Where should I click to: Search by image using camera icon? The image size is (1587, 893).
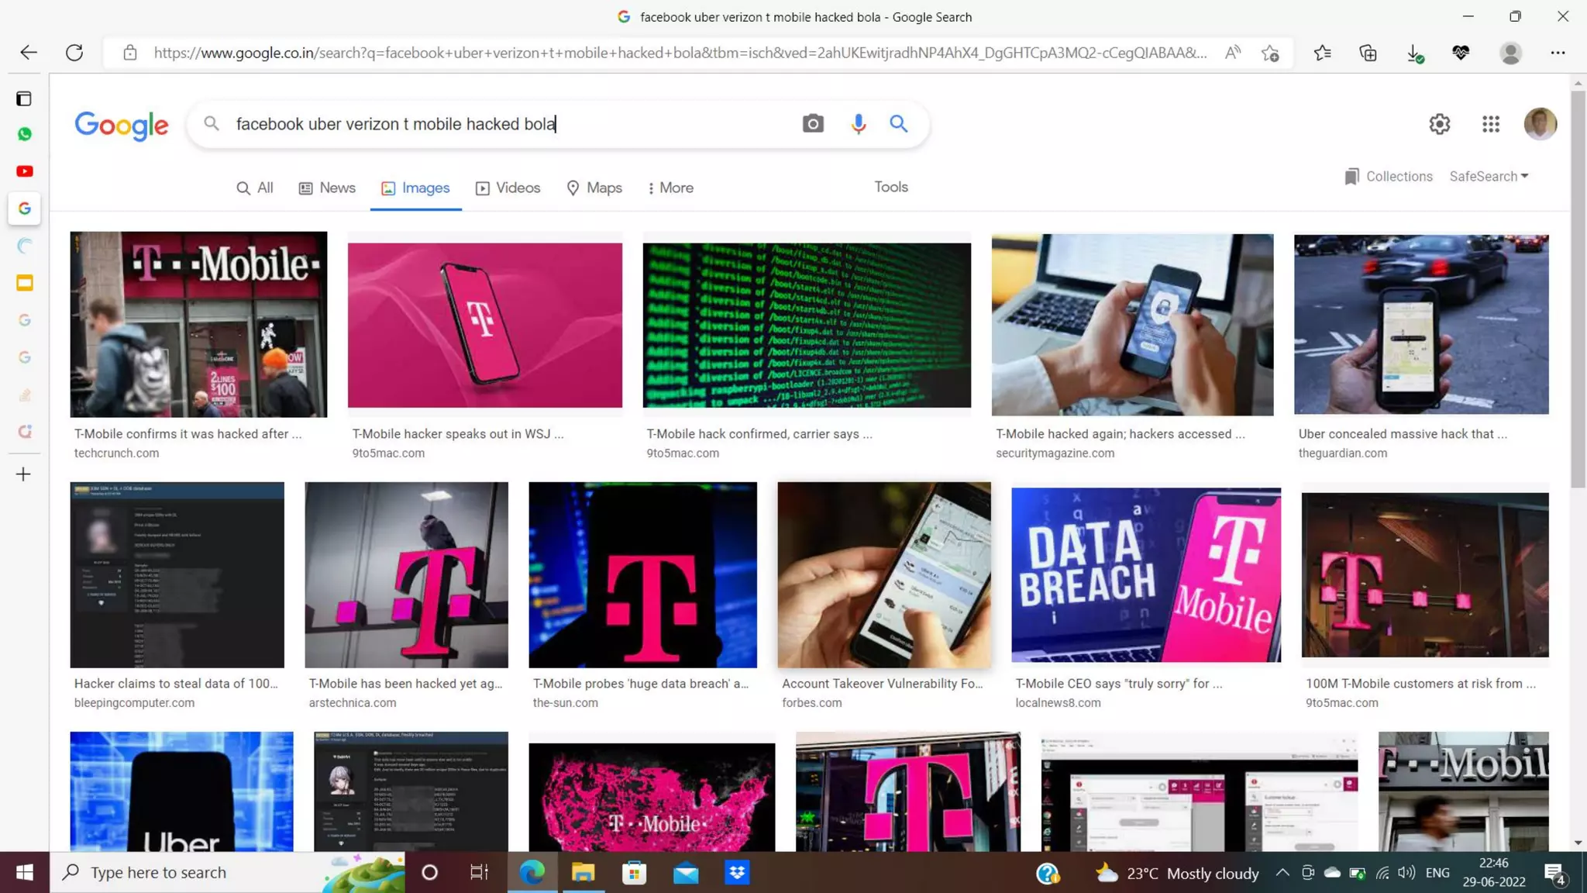click(812, 124)
